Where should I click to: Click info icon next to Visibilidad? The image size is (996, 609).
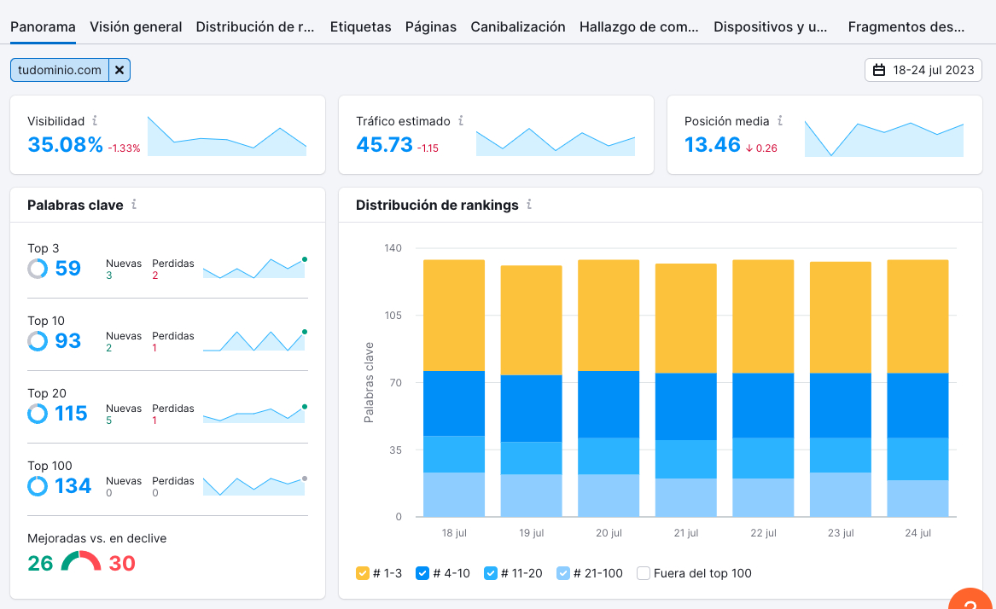[x=95, y=121]
